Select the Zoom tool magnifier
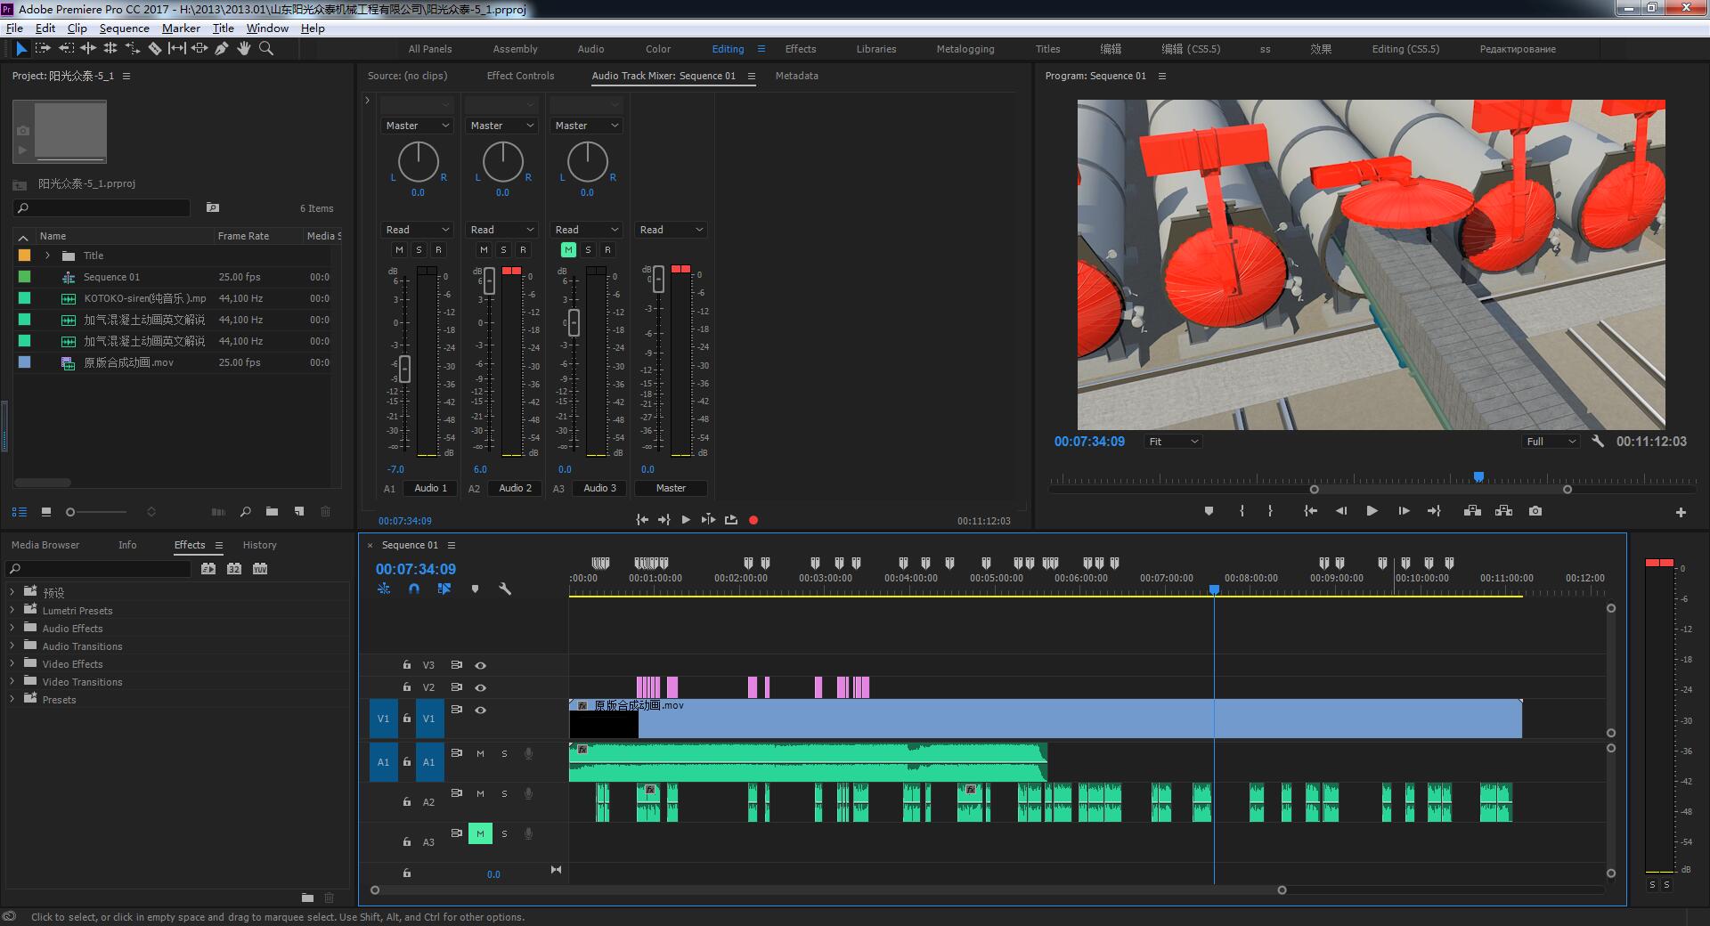1710x926 pixels. click(265, 49)
